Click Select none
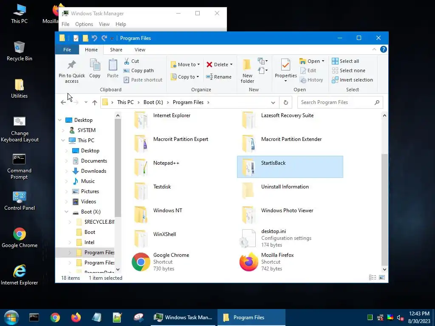The image size is (435, 326). (x=349, y=71)
